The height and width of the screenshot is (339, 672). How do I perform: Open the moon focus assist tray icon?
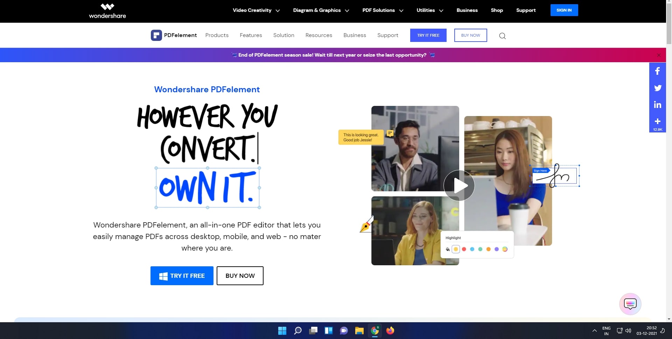click(x=663, y=331)
